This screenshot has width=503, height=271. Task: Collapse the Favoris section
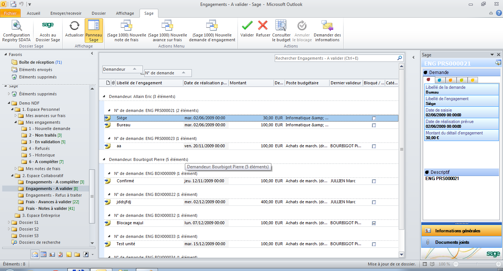pos(6,54)
